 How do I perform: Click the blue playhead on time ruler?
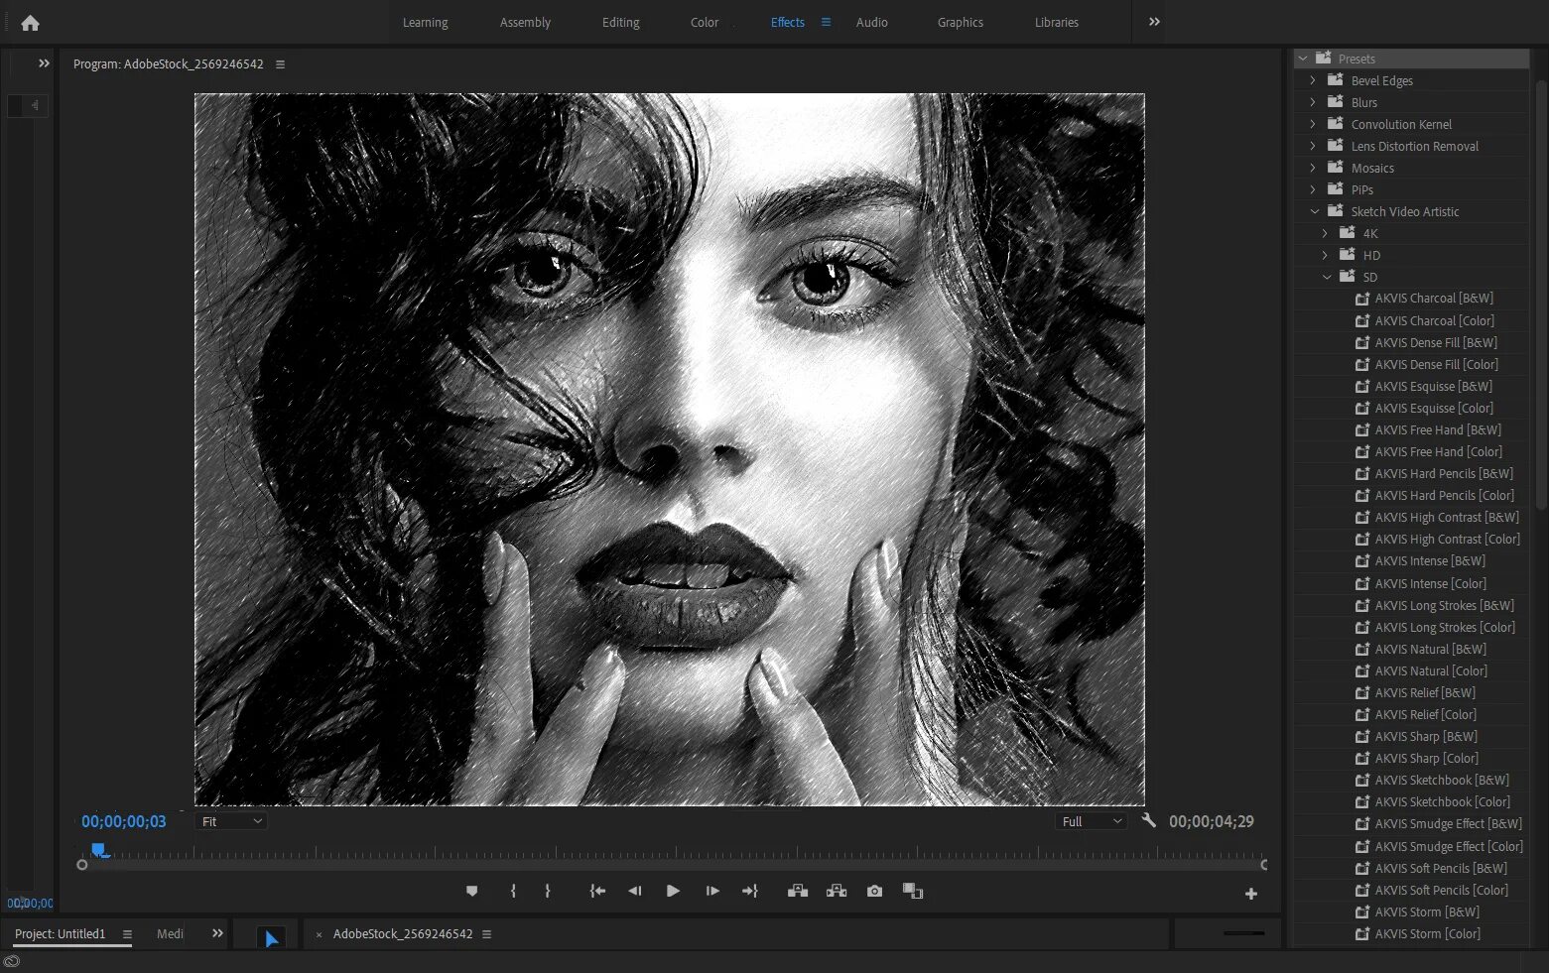click(x=98, y=850)
